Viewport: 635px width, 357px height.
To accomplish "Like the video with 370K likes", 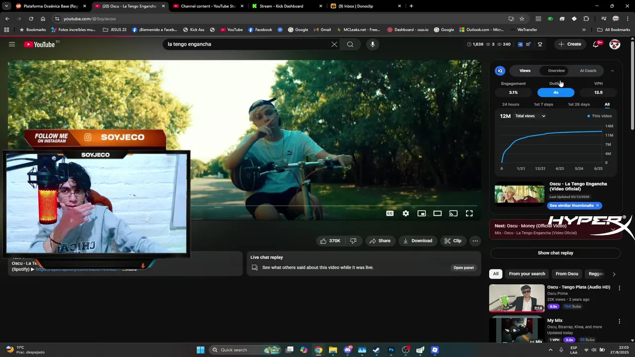I will (330, 241).
